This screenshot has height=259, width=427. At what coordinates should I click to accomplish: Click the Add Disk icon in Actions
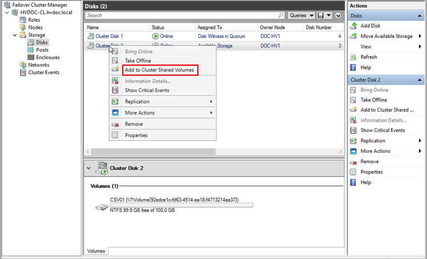click(353, 26)
